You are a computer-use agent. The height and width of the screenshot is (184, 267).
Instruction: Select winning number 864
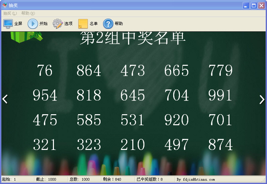(x=89, y=70)
